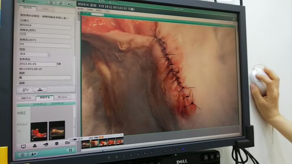
Task: Click the birth date field 2013.01.01
Action: tap(37, 64)
